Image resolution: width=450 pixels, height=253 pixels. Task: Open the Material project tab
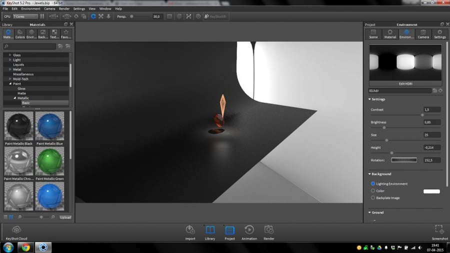click(x=390, y=34)
